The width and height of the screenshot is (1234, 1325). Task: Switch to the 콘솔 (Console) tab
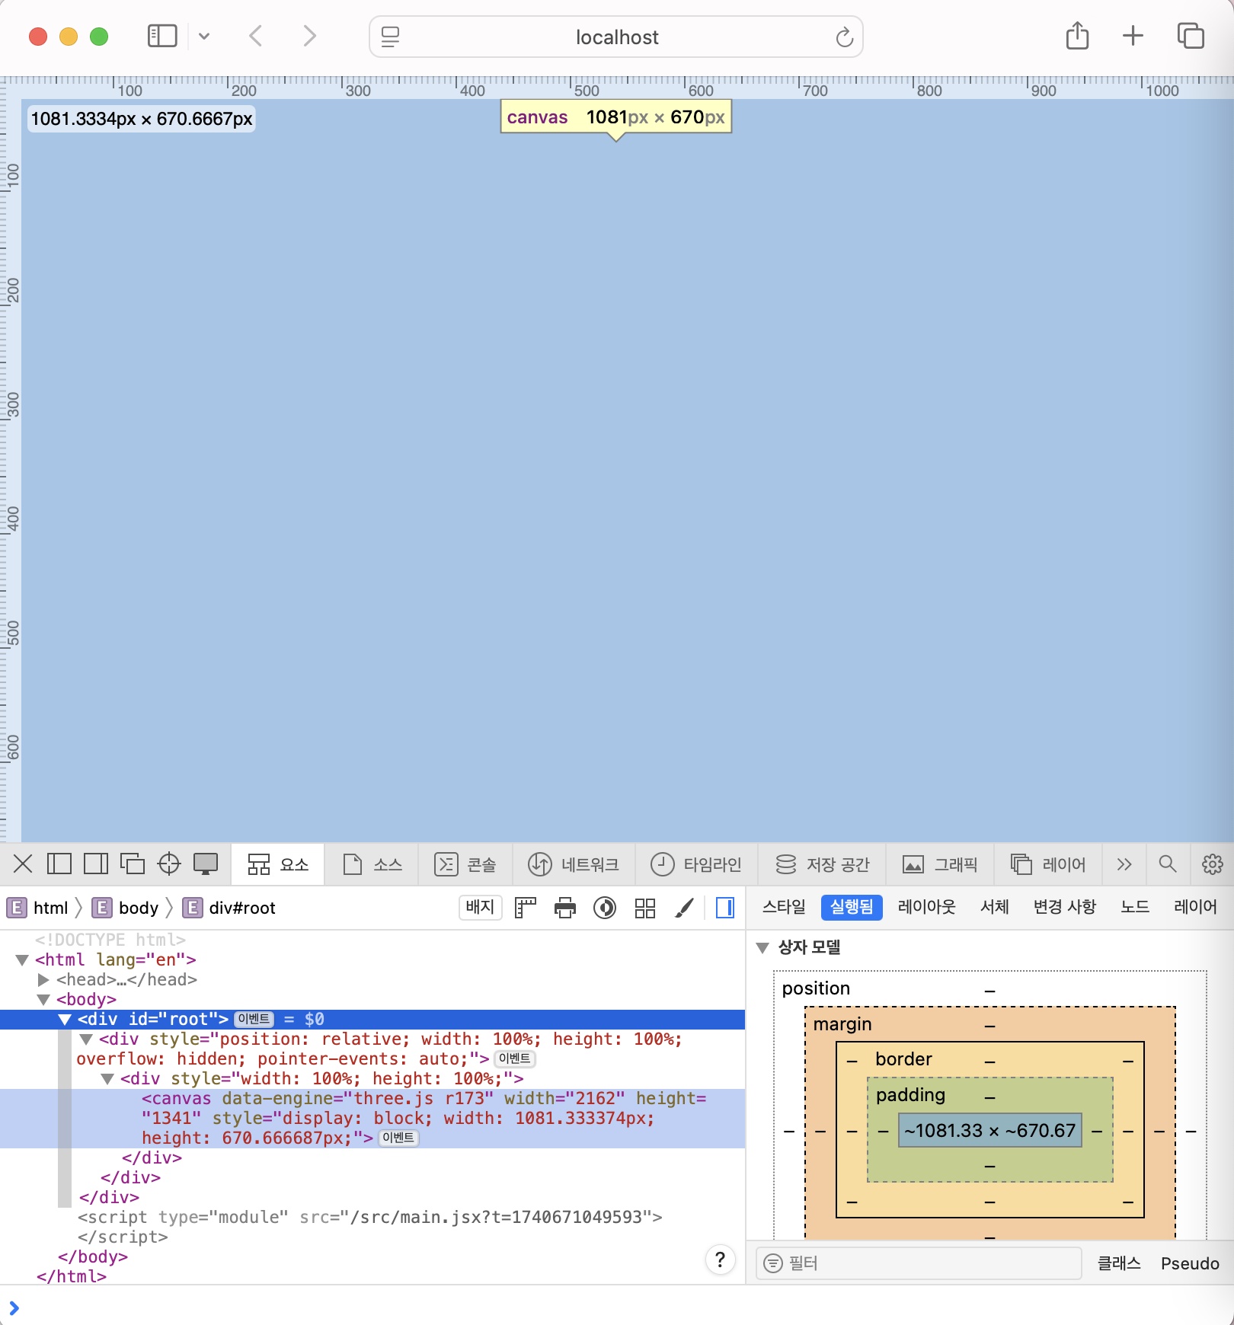[x=465, y=864]
